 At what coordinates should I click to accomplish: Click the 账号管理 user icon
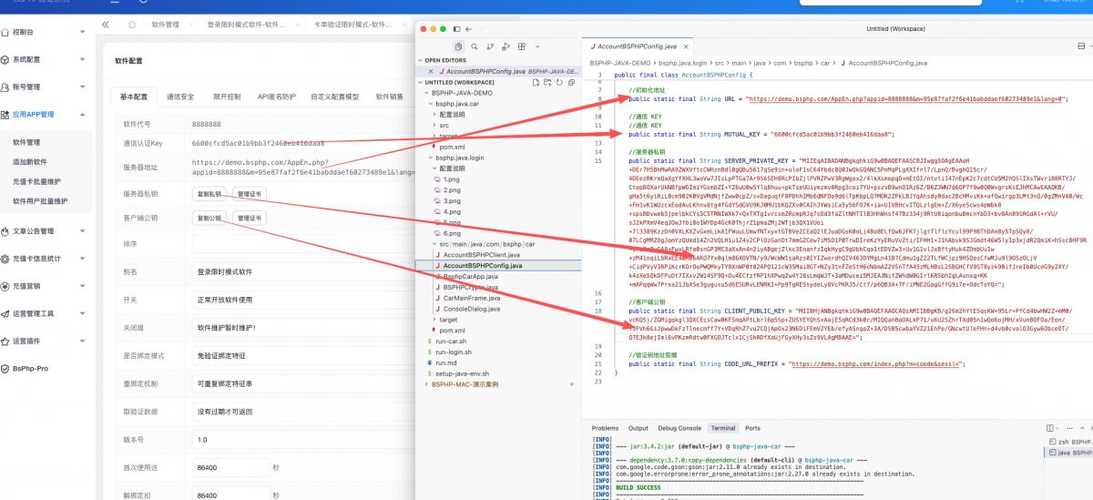point(5,87)
